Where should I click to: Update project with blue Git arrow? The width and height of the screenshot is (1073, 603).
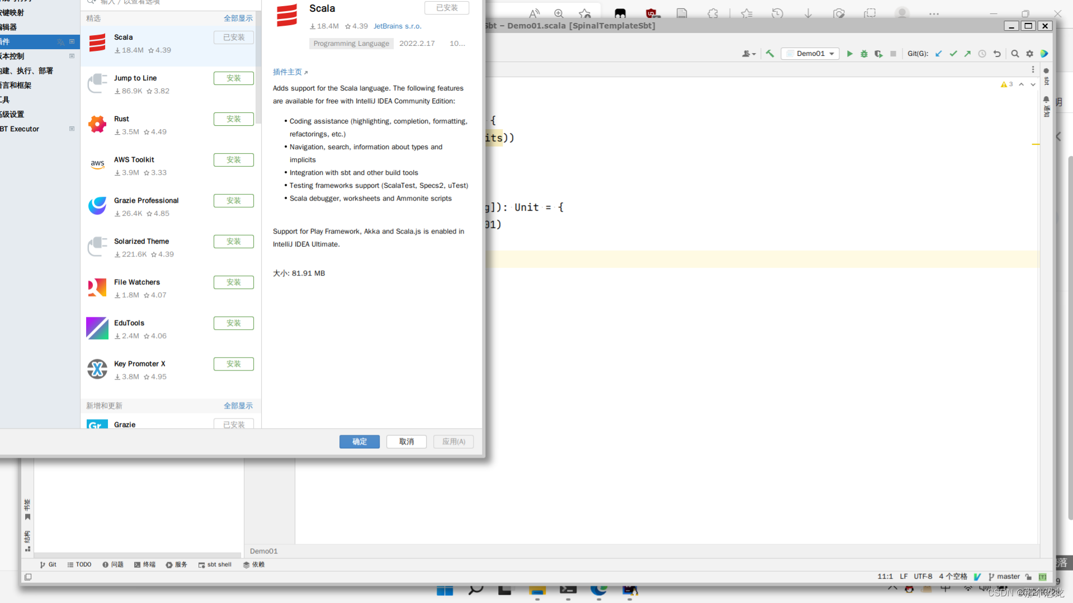point(939,54)
